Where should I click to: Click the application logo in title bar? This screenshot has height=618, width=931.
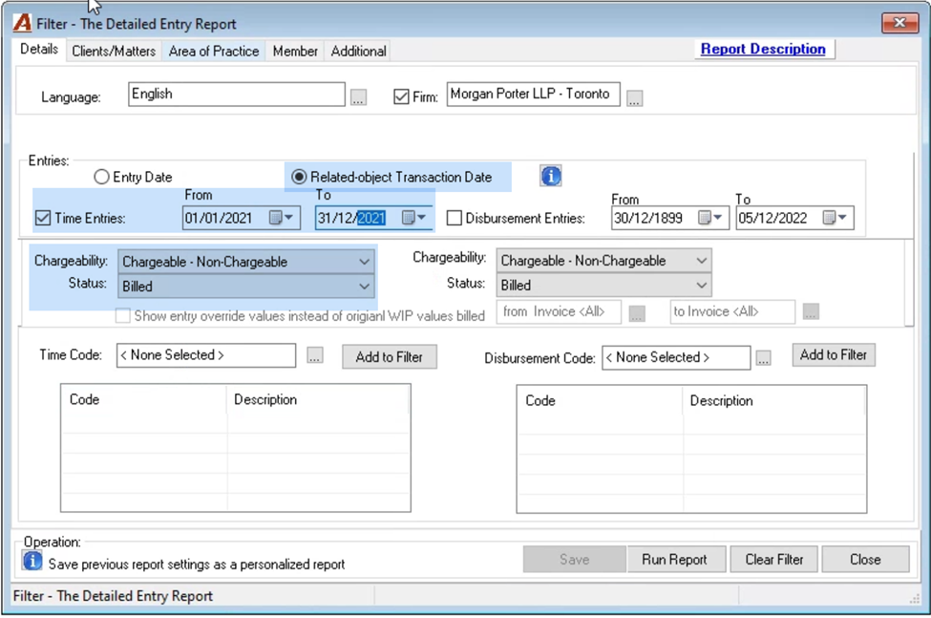click(23, 23)
